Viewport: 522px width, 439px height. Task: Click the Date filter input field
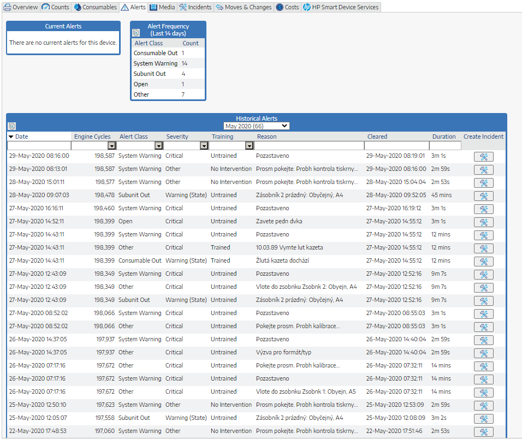[39, 146]
